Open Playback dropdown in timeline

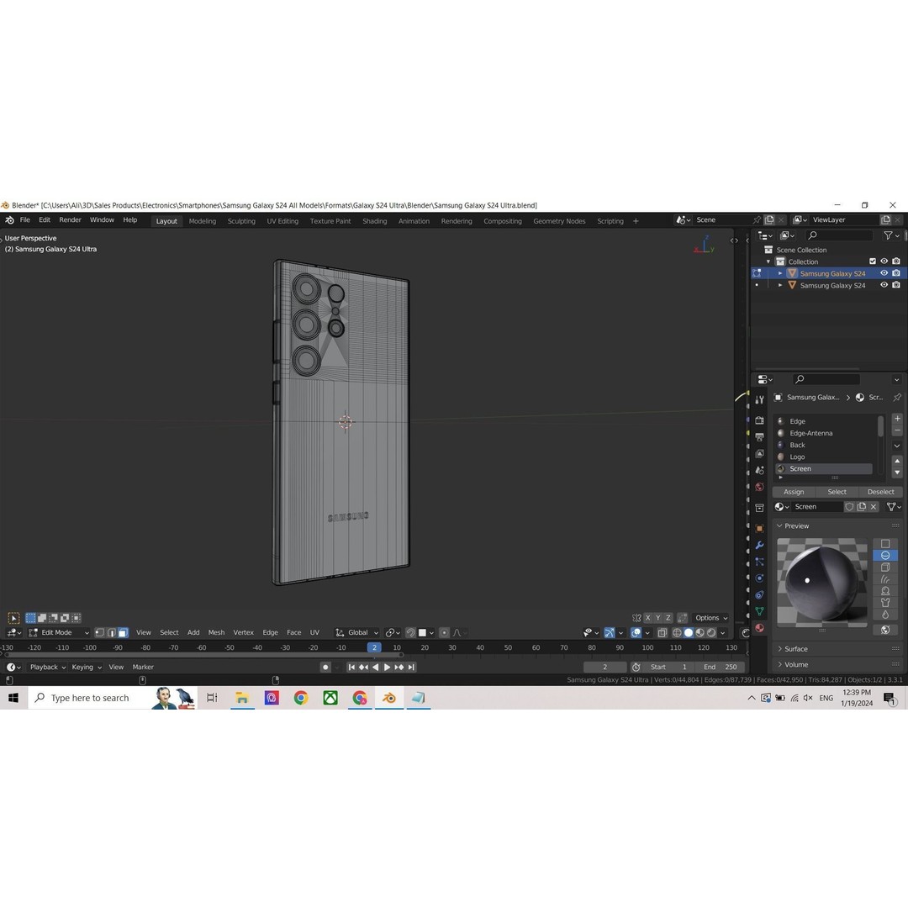point(47,667)
